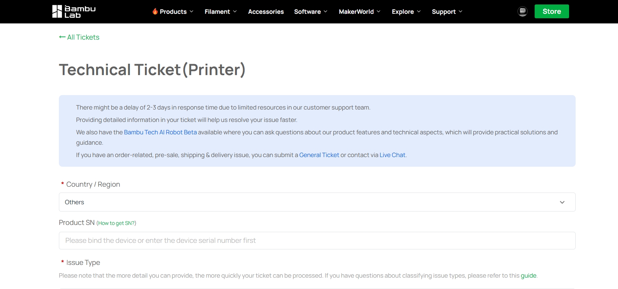
Task: Click the Country / Region label
Action: (x=93, y=184)
